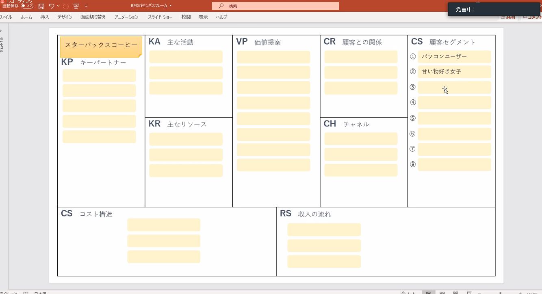
Task: Click the zoom in plus button
Action: pos(520,293)
